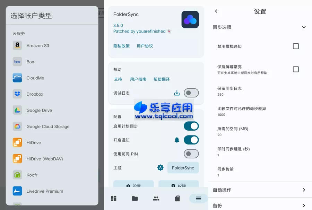Switch to the accounts tab in bottom bar
Image resolution: width=312 pixels, height=210 pixels.
click(156, 198)
